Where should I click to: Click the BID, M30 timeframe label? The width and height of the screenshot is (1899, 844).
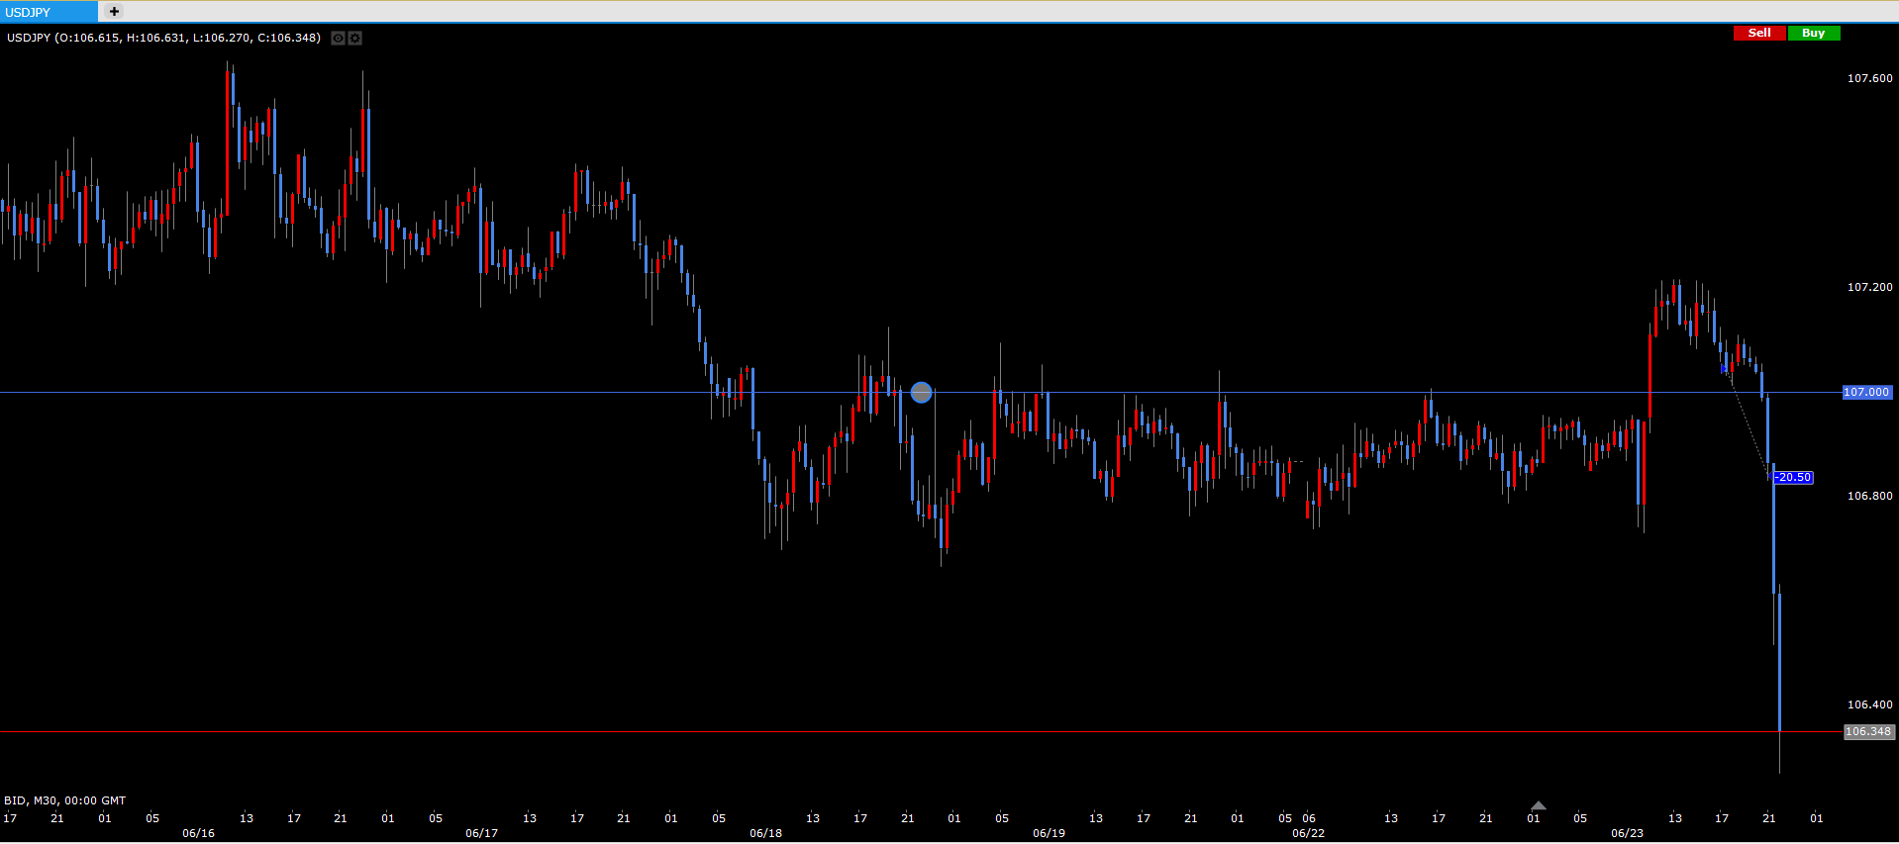tap(65, 800)
